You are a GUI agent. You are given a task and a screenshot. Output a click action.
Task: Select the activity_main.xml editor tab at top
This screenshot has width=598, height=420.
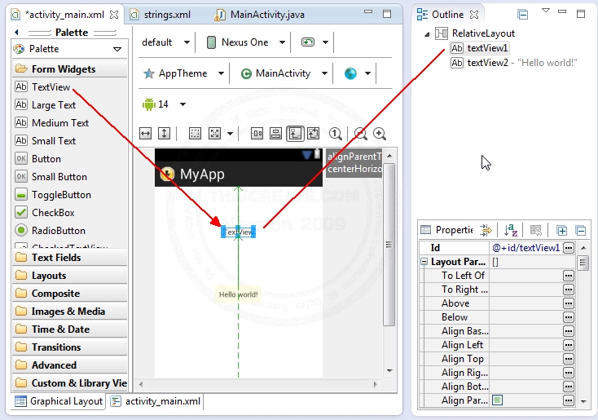click(64, 15)
